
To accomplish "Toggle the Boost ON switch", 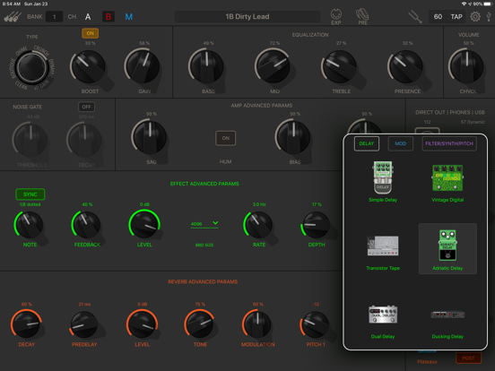I will [x=90, y=33].
